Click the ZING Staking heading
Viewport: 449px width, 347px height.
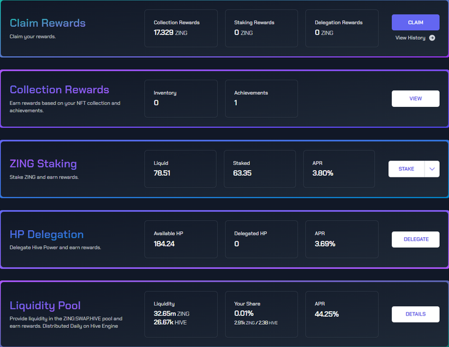coord(43,164)
